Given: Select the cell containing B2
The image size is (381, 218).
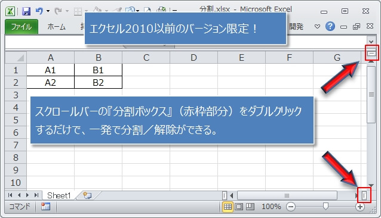Looking at the screenshot, I should tap(98, 82).
